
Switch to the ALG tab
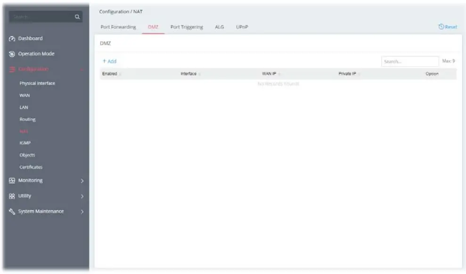[219, 27]
